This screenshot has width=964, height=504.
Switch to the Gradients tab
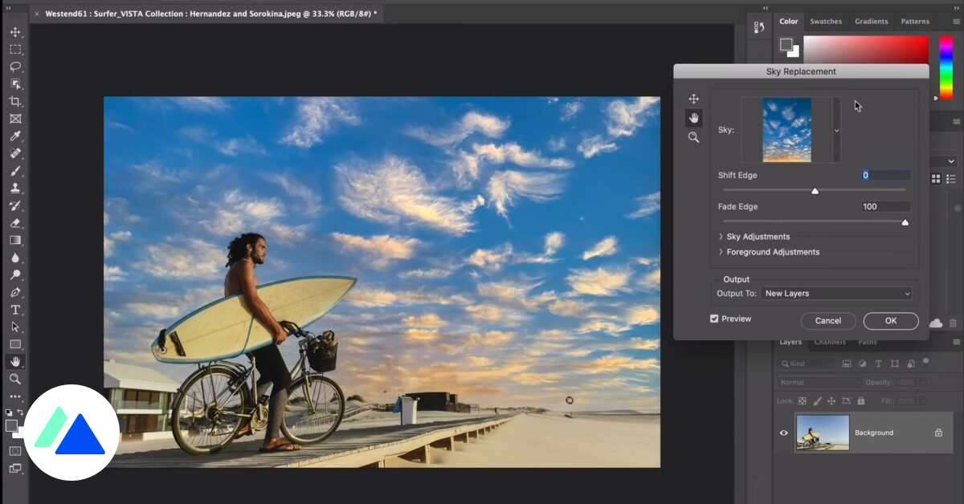(871, 22)
